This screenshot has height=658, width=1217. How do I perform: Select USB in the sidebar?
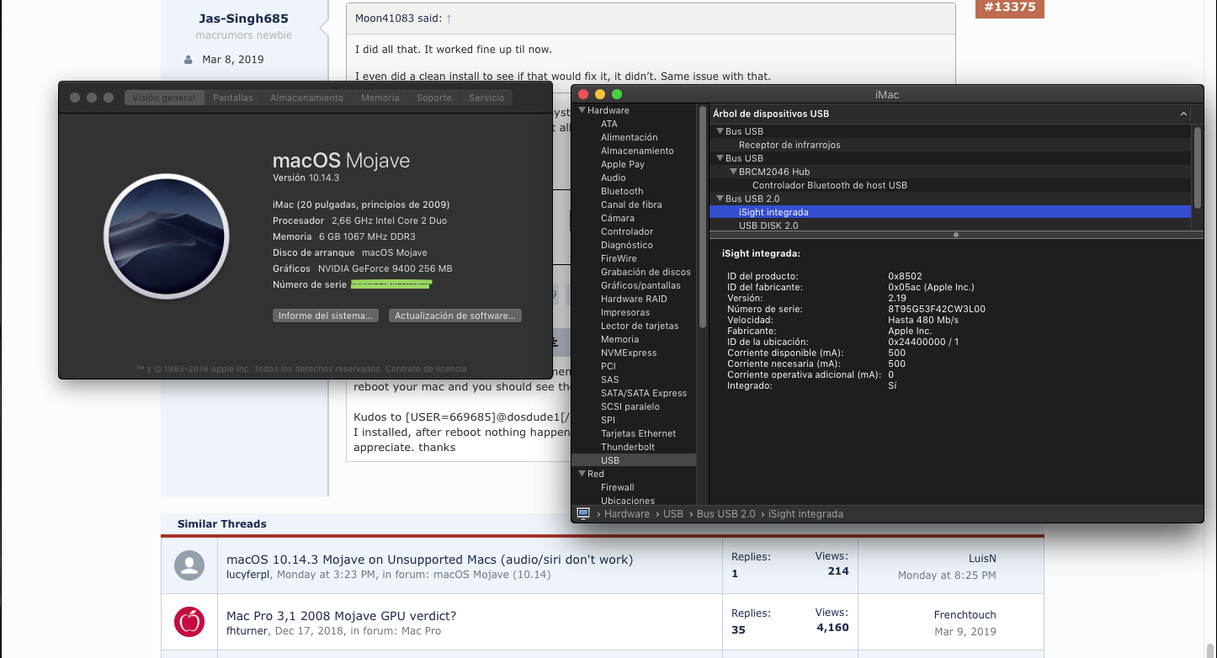(634, 460)
